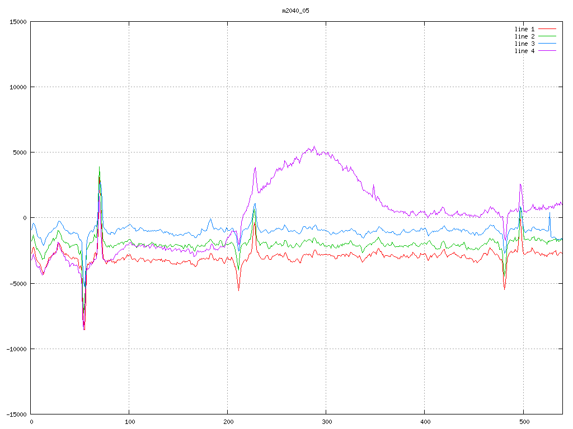Select the "line 1" legend label
Image resolution: width=573 pixels, height=429 pixels.
(524, 29)
